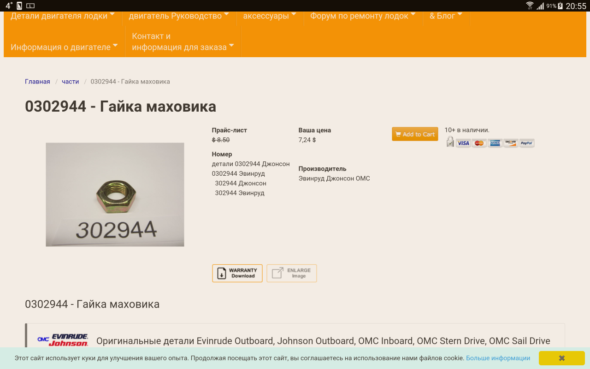
Task: Click the MasterCard payment icon
Action: click(x=479, y=143)
